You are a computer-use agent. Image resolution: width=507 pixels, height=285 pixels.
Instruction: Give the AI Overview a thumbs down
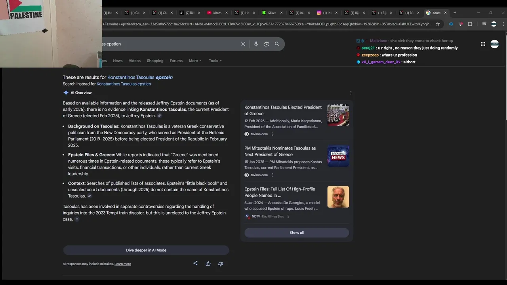221,264
